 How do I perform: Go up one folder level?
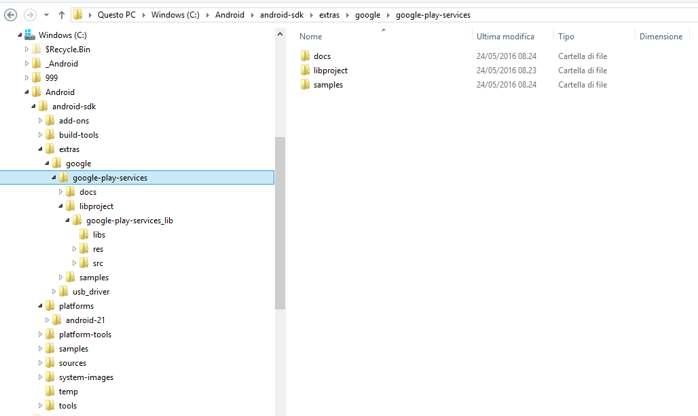click(61, 15)
